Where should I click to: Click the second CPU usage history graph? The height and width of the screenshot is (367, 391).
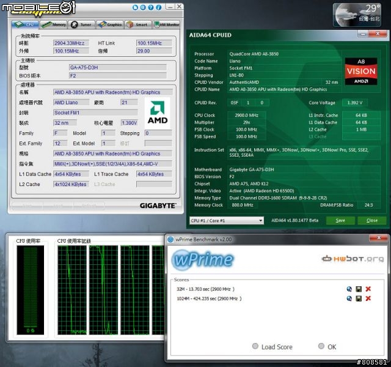pos(103,290)
